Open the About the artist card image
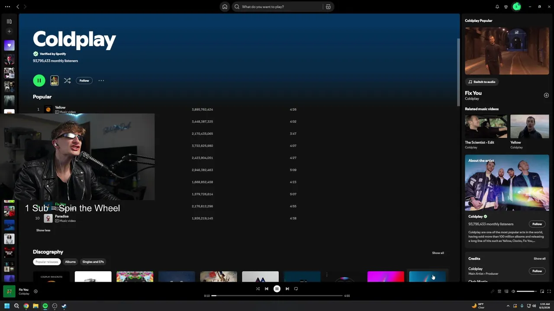The width and height of the screenshot is (554, 311). pos(507,183)
